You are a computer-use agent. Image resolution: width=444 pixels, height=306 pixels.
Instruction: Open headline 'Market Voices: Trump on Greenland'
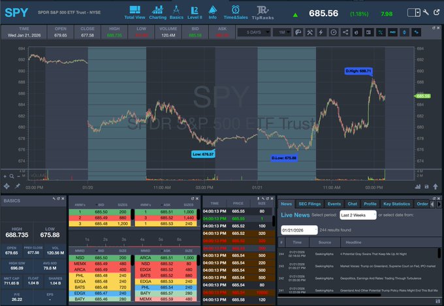[388, 266]
